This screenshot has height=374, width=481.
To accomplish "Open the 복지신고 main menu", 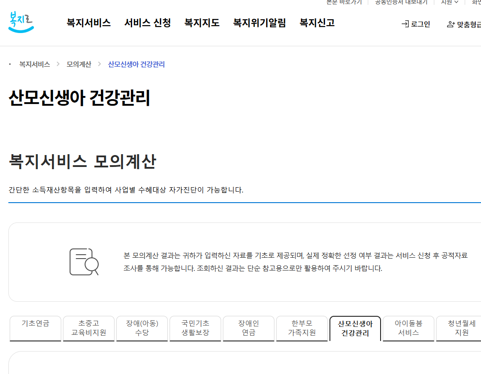I will pos(317,23).
